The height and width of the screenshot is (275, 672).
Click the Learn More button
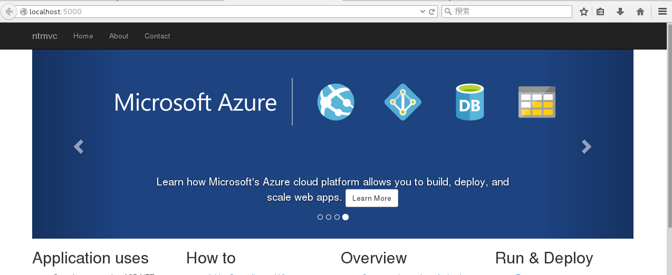(x=372, y=198)
